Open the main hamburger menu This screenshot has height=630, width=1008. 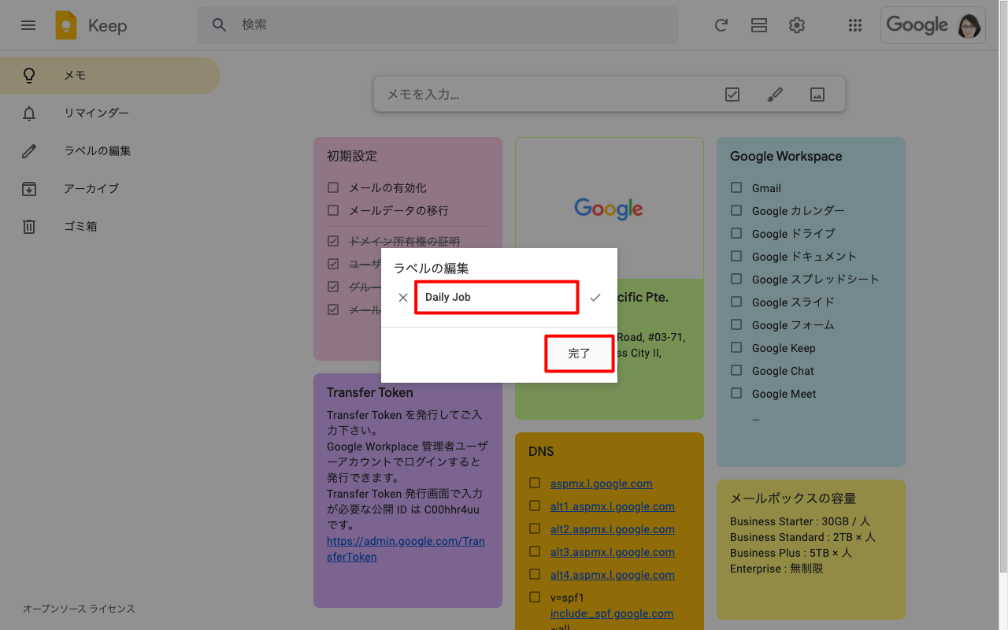coord(28,25)
